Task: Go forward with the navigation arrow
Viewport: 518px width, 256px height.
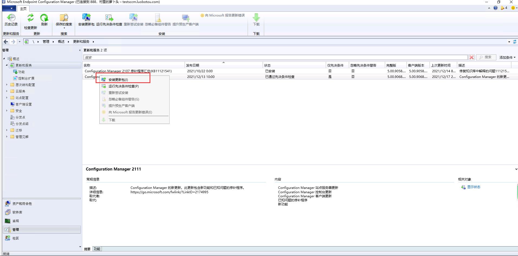Action: point(13,42)
